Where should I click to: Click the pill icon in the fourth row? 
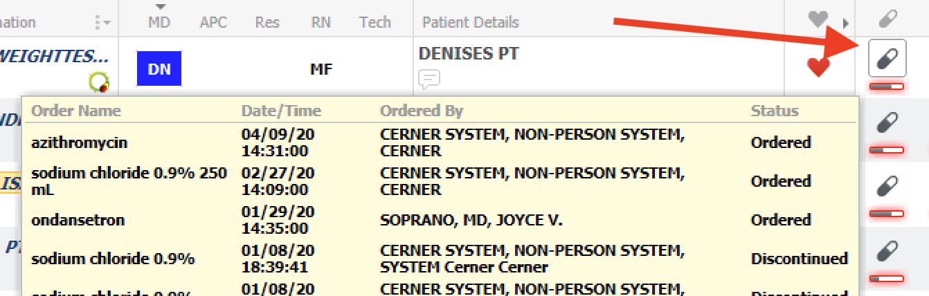887,250
